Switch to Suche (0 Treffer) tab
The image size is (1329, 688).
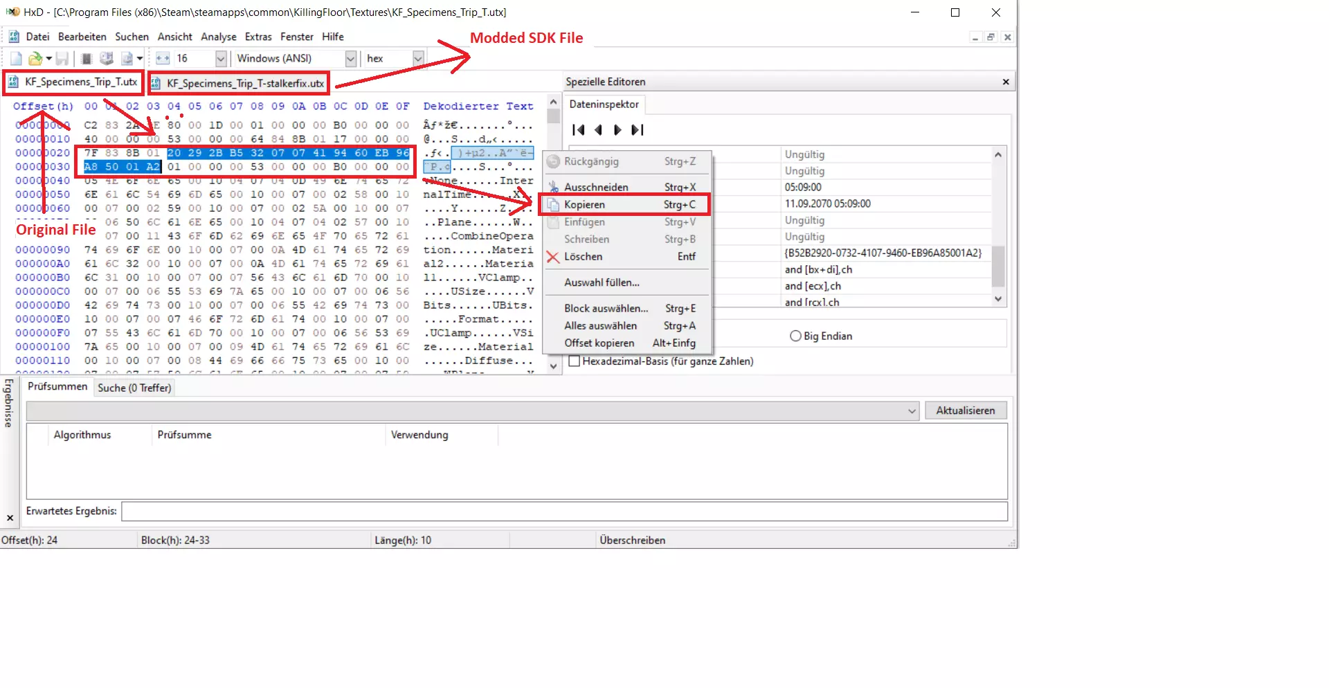point(134,388)
